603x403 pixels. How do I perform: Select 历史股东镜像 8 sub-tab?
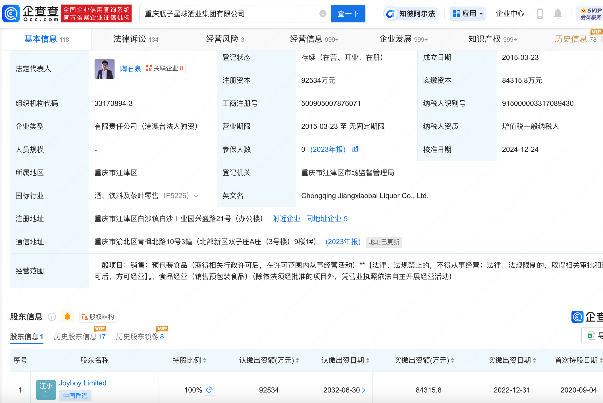coord(140,337)
